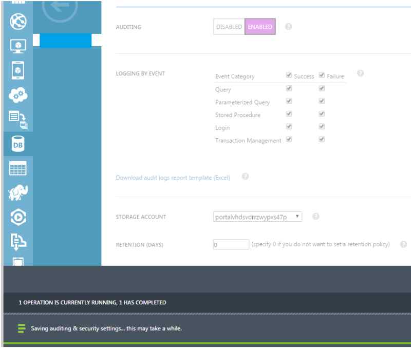Screen dimensions: 411x348
Task: Toggle Query failure checkbox
Action: (322, 88)
